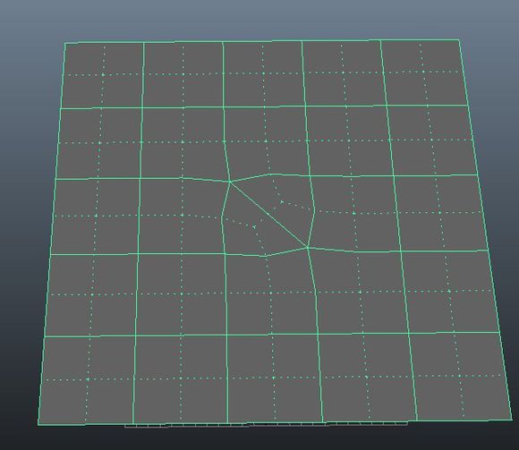Select the bottom-left corner vertex of the mesh
The height and width of the screenshot is (450, 519).
[x=38, y=425]
